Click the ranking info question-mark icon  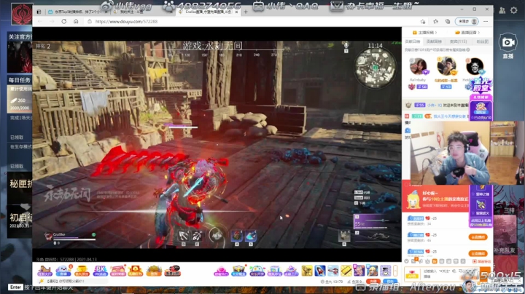468,49
